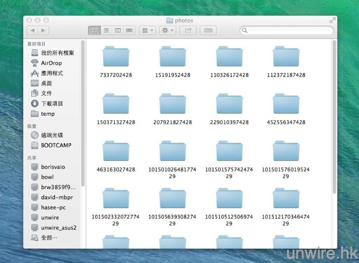Switch to icon view mode

94,30
